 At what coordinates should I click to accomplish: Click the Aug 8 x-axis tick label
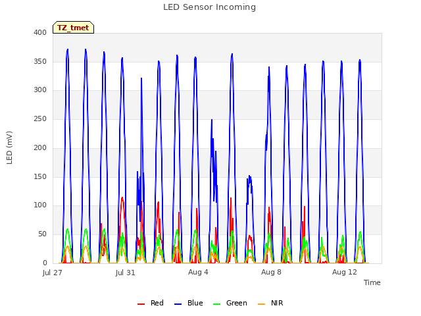pyautogui.click(x=271, y=272)
